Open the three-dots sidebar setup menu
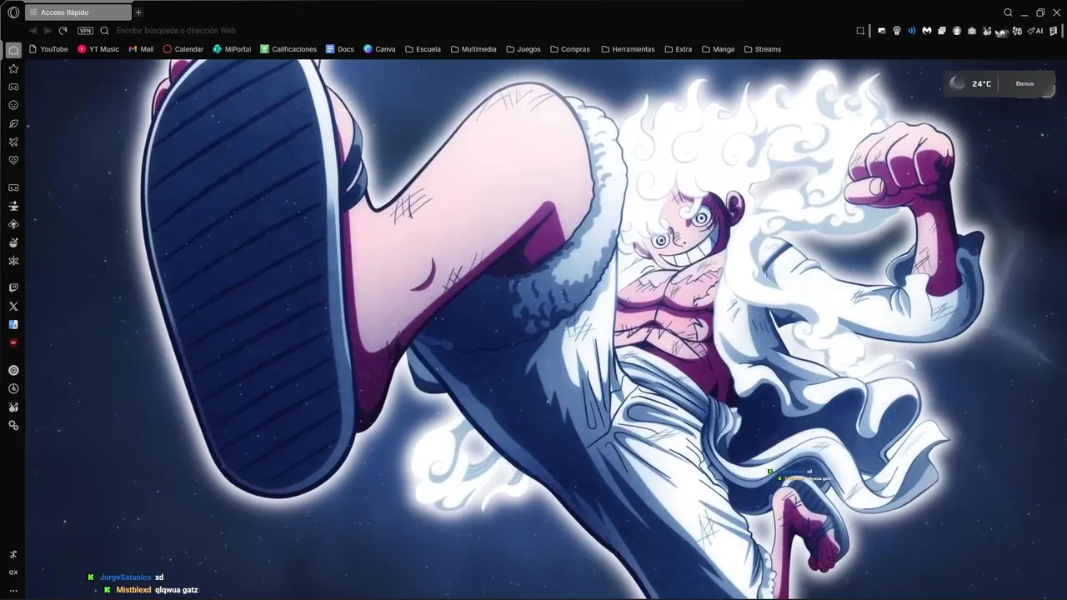The width and height of the screenshot is (1067, 600). coord(13,590)
